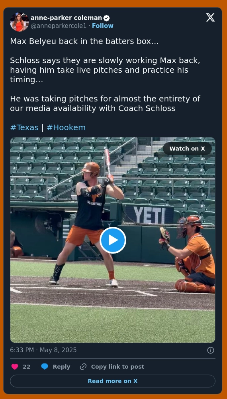Open the info icon beside the date
Image resolution: width=227 pixels, height=399 pixels.
(x=211, y=350)
